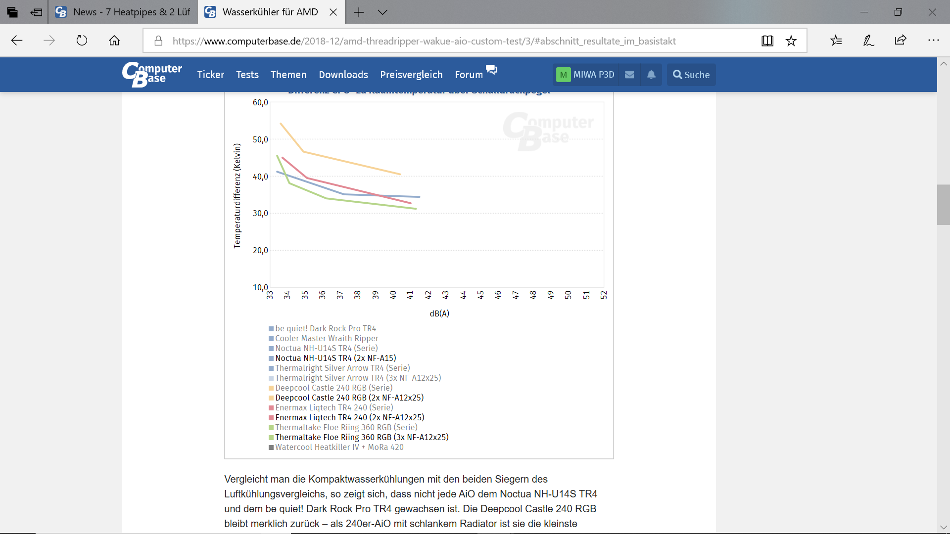Click the Home button icon

(x=114, y=41)
